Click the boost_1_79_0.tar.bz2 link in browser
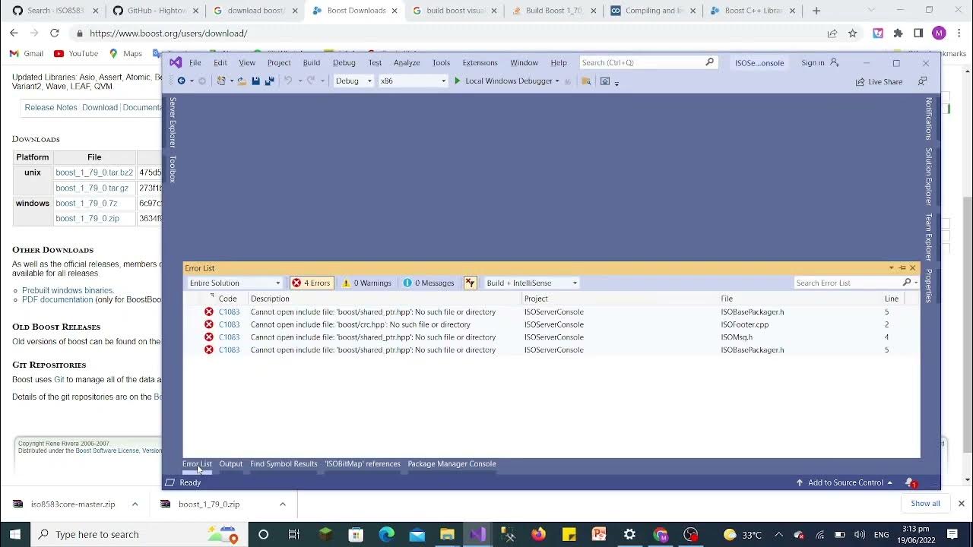 [94, 172]
